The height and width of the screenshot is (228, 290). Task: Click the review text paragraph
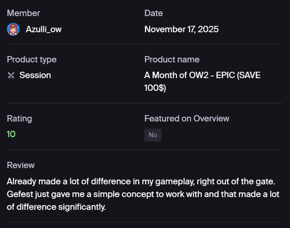143,194
